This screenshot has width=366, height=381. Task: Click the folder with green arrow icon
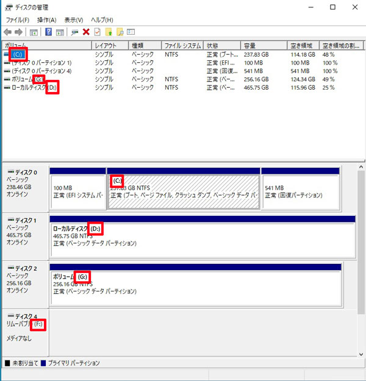(x=109, y=32)
